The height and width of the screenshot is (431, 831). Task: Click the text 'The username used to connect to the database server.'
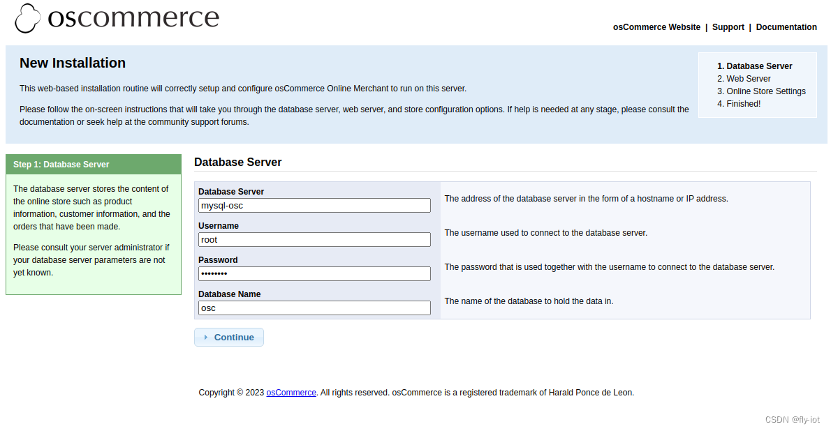[546, 233]
